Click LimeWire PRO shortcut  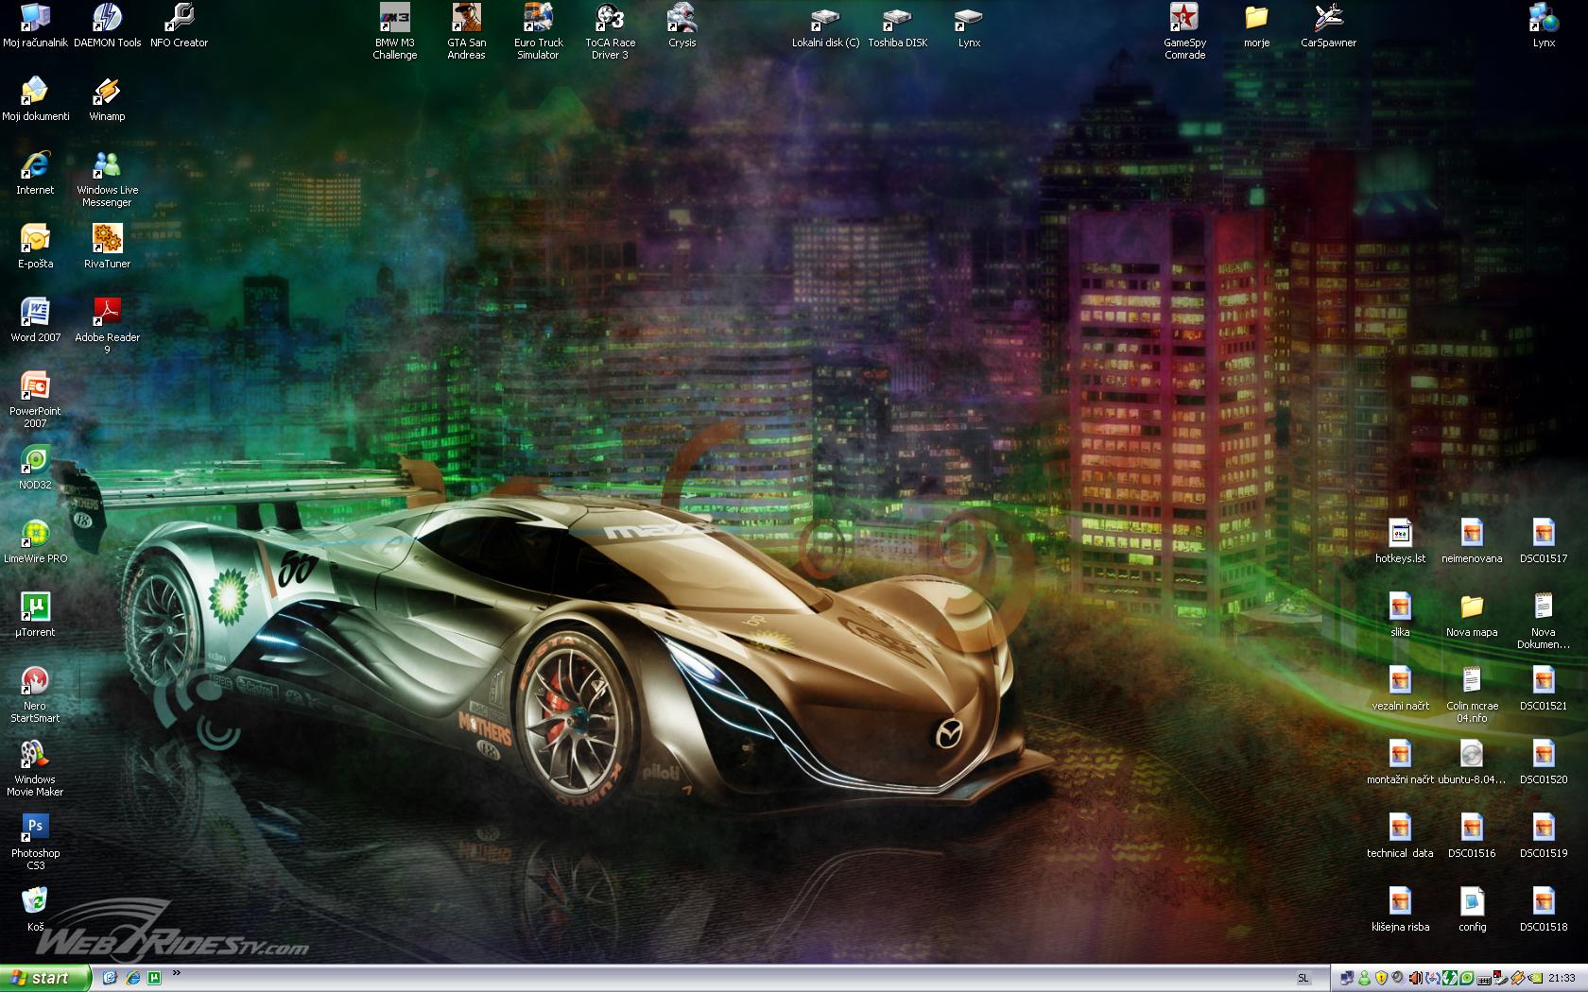35,541
